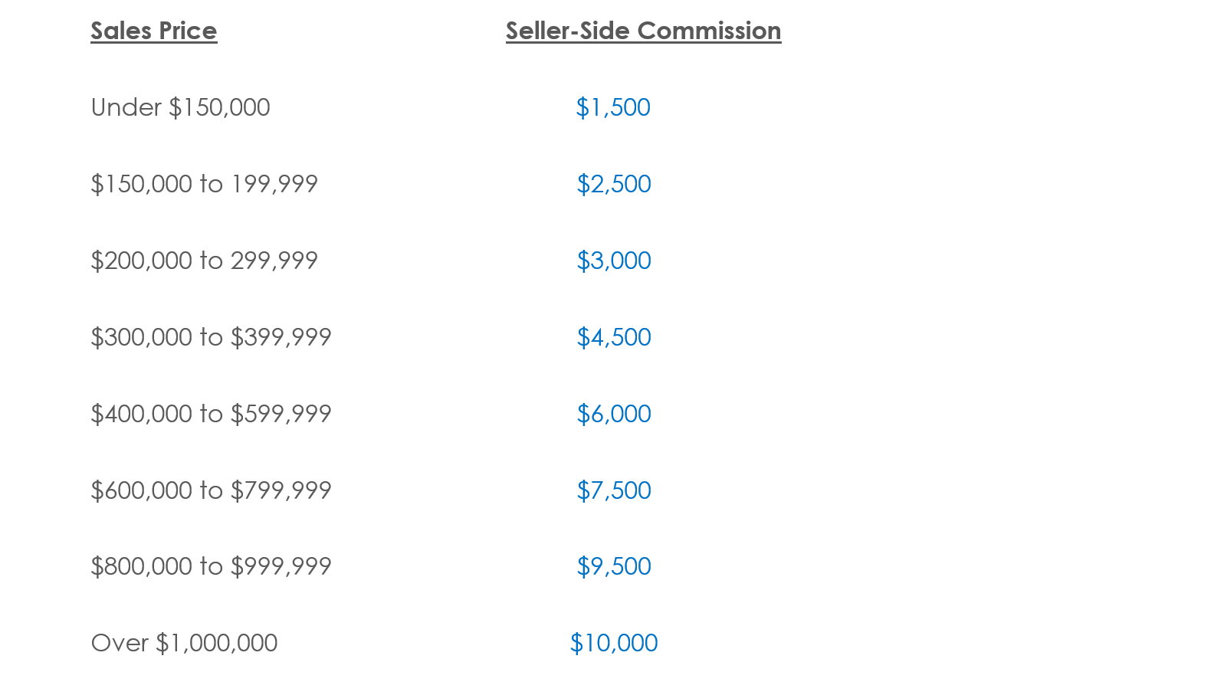Select the $600,000 to $799,999 tier
This screenshot has width=1224, height=682.
211,490
